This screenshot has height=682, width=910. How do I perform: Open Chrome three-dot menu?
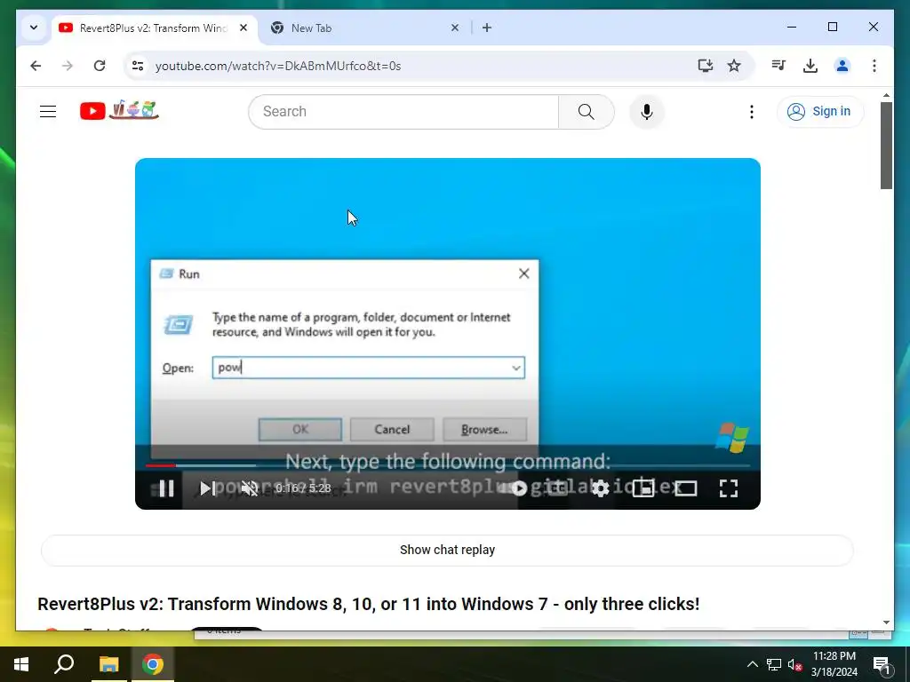pos(874,66)
